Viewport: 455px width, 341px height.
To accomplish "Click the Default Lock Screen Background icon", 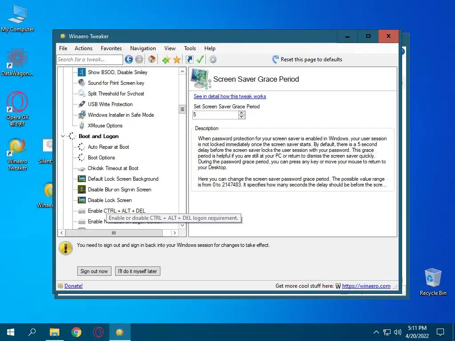I will 82,179.
